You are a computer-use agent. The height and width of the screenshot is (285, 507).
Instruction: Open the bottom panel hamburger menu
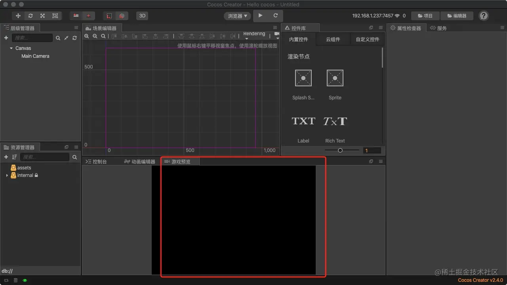(x=381, y=161)
